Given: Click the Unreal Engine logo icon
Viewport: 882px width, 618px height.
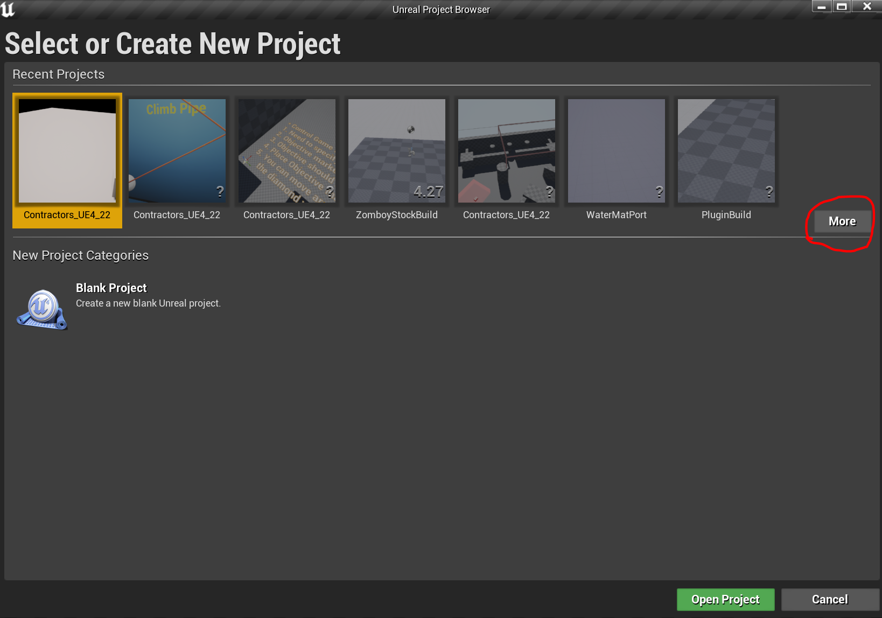Looking at the screenshot, I should pyautogui.click(x=8, y=9).
